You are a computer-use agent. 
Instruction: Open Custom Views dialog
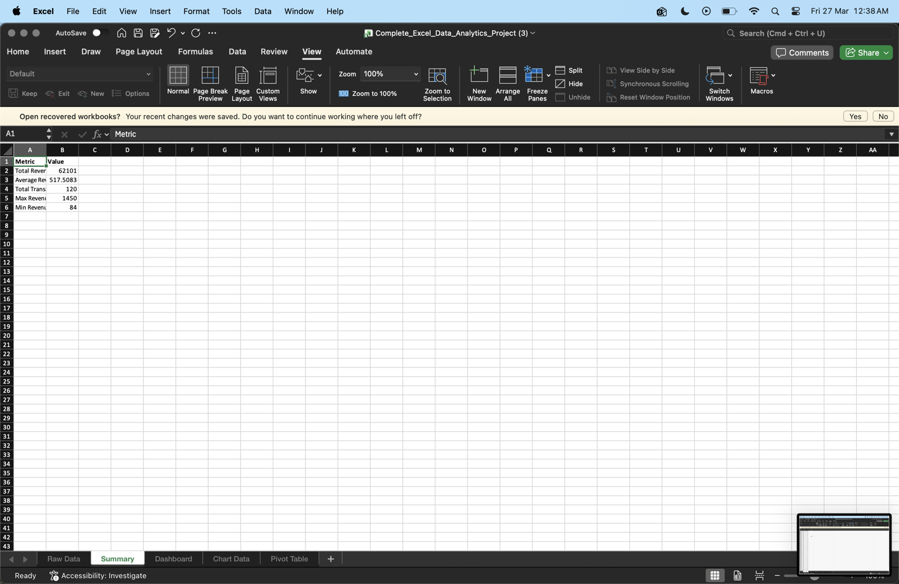(268, 84)
